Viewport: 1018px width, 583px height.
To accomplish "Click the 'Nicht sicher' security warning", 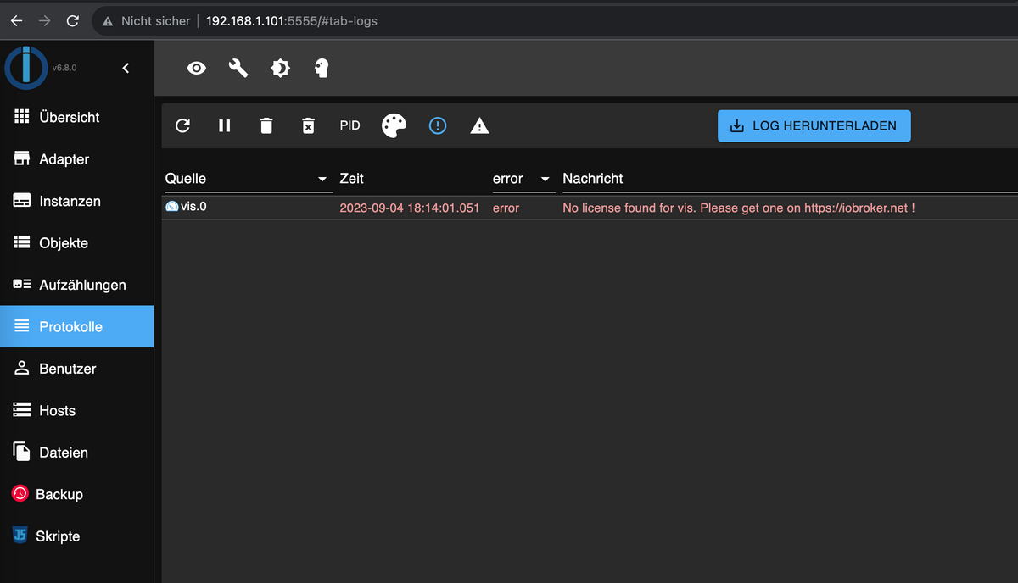I will tap(146, 21).
